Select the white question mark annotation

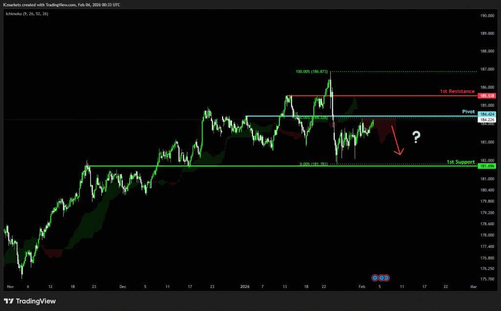click(416, 137)
